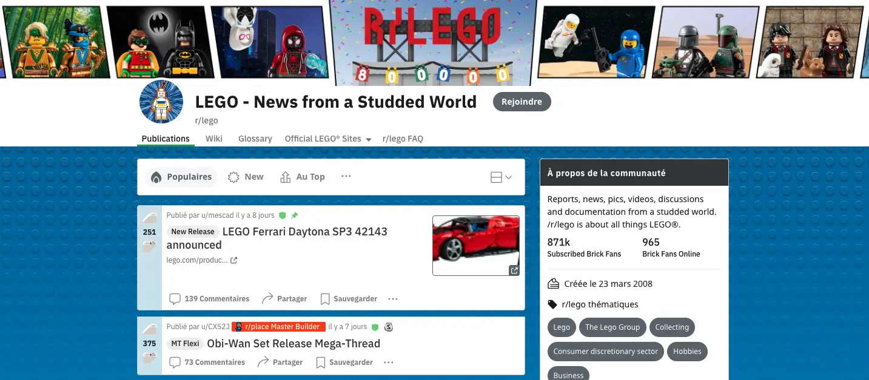This screenshot has width=869, height=380.
Task: Open the Glossary tab
Action: point(255,139)
